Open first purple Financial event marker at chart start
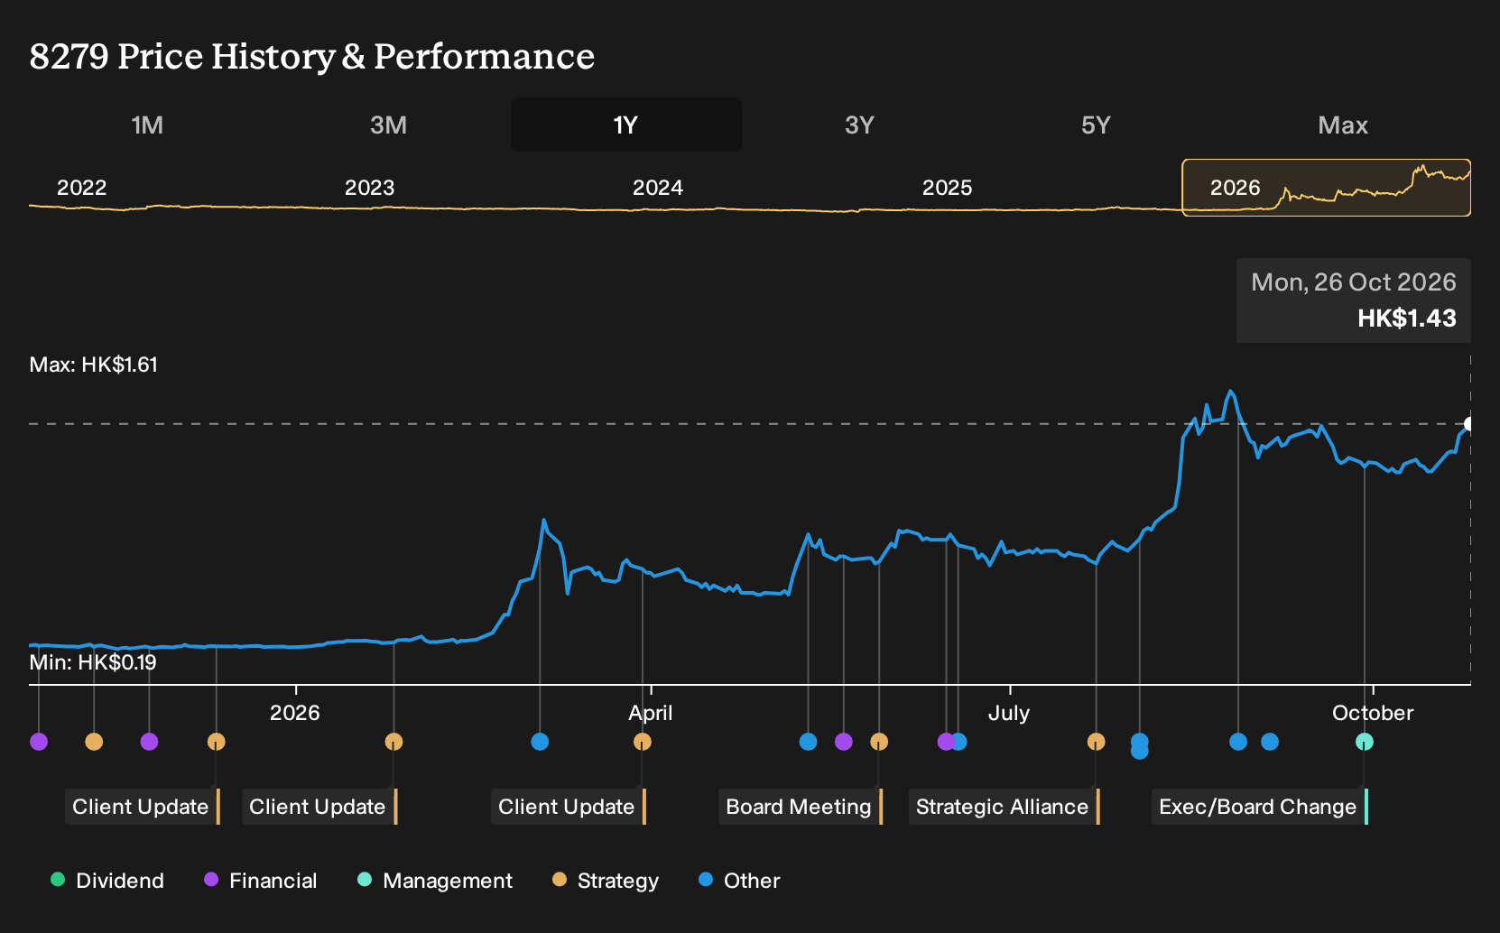Viewport: 1500px width, 933px height. coord(39,742)
